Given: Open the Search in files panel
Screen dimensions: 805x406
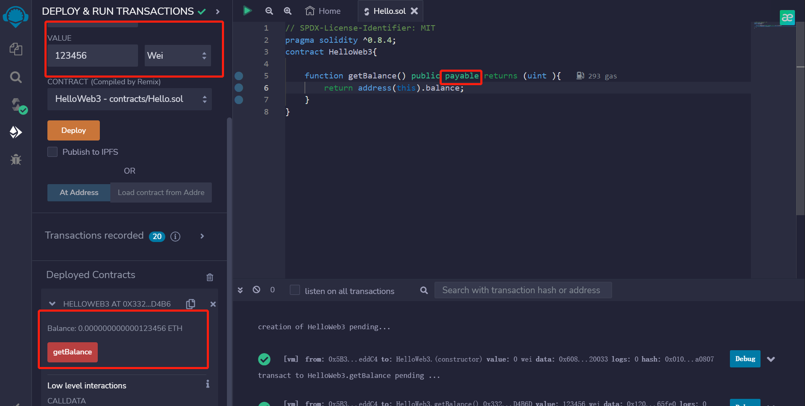Looking at the screenshot, I should click(x=16, y=77).
